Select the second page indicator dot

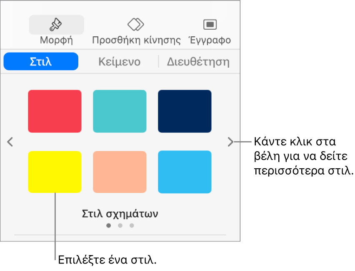point(120,225)
